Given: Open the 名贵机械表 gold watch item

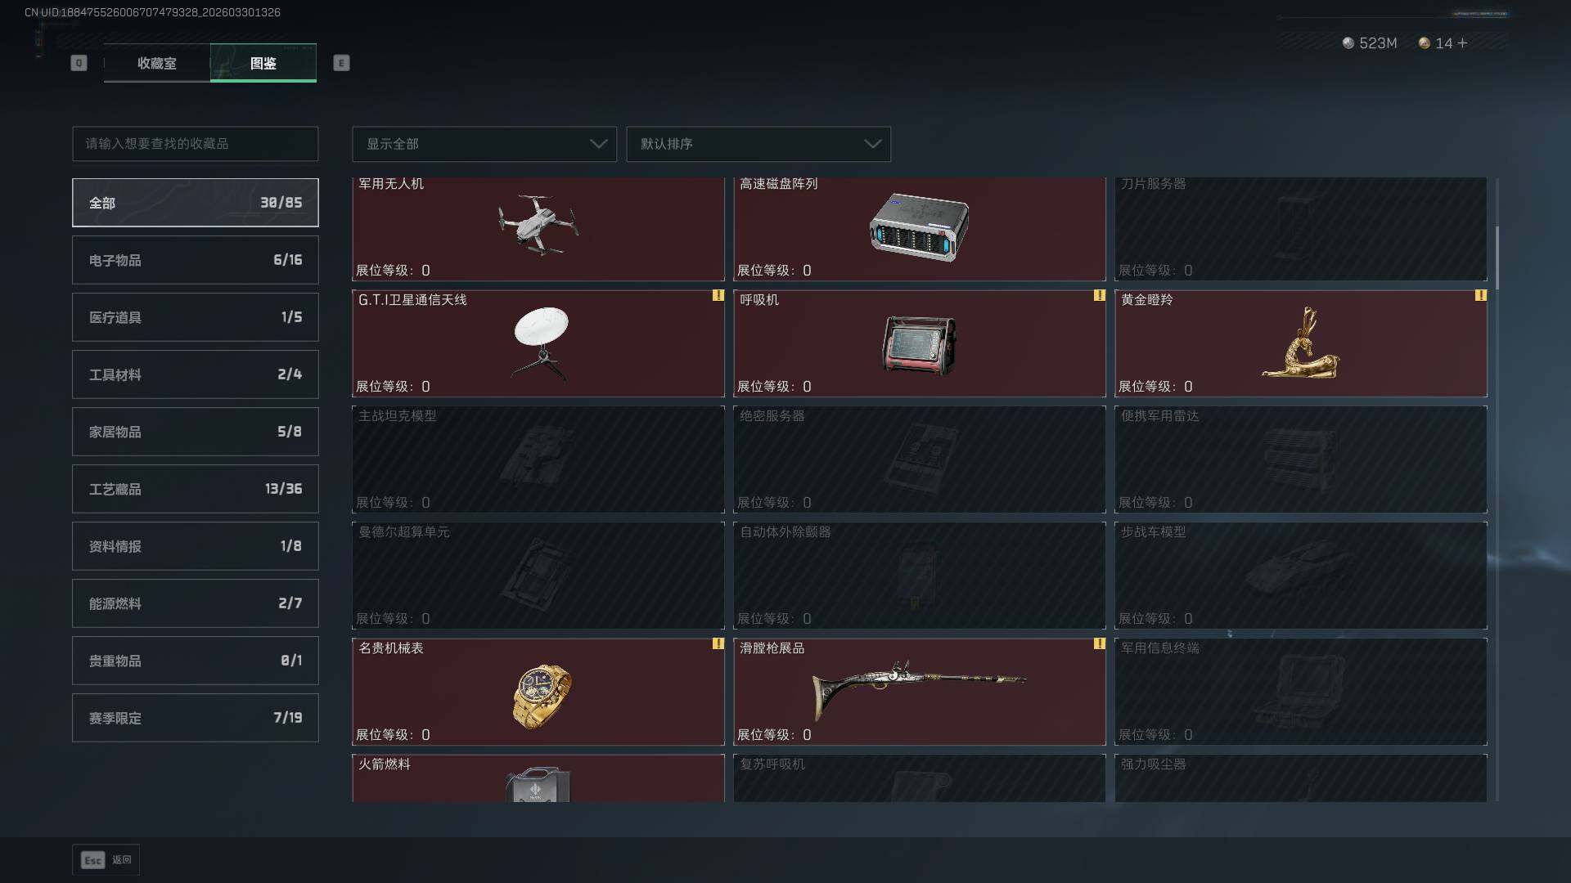Looking at the screenshot, I should coord(538,692).
